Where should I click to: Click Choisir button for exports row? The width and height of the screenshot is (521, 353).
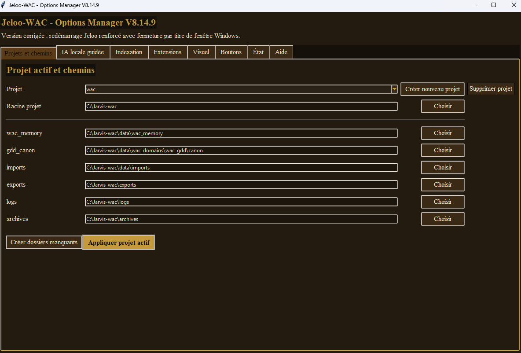coord(443,184)
